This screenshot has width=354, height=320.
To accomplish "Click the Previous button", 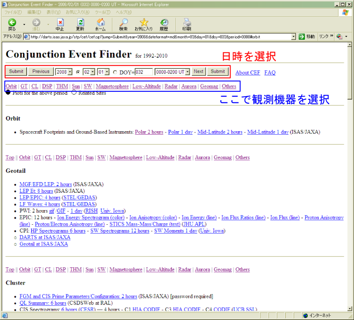I will point(41,71).
